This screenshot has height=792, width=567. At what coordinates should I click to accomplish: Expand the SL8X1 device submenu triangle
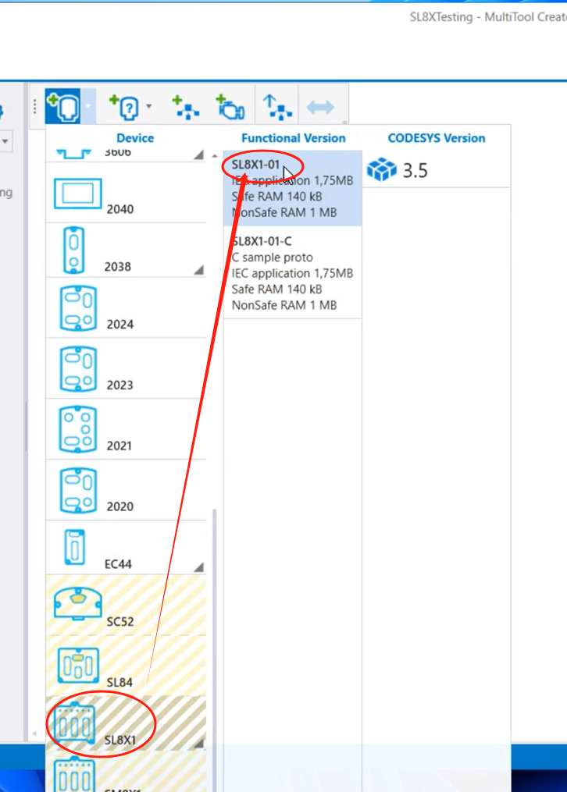tap(198, 743)
